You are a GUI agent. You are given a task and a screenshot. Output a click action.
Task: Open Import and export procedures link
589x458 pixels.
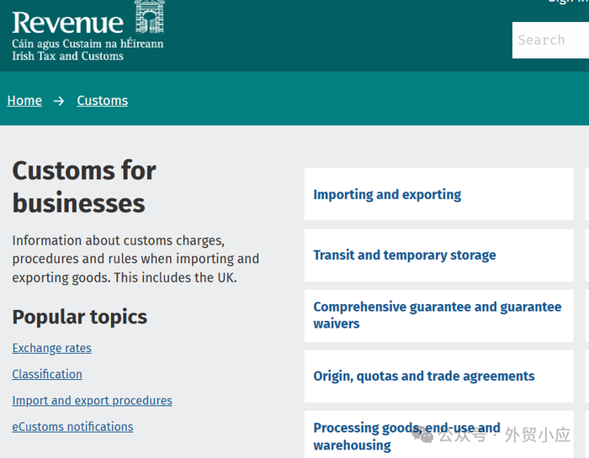pyautogui.click(x=92, y=401)
